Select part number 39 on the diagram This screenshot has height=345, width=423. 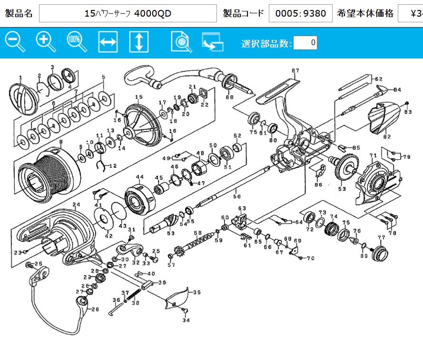click(162, 283)
